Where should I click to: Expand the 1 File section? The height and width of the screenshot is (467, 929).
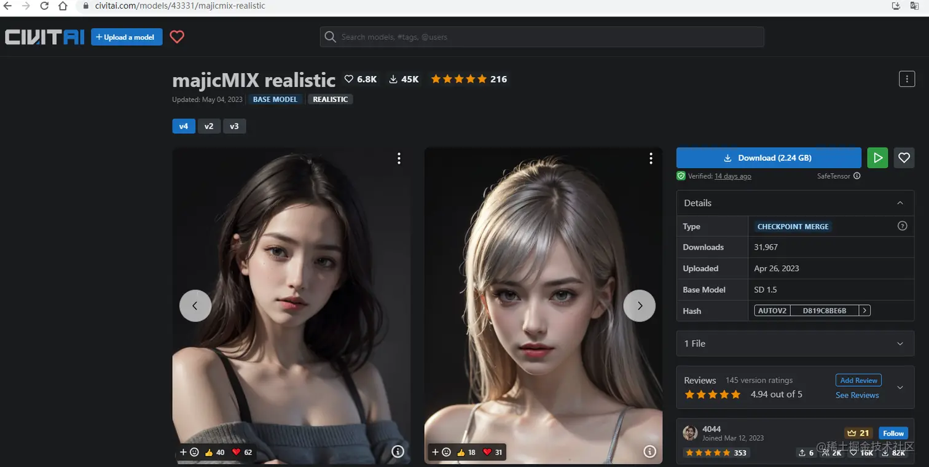coord(795,344)
